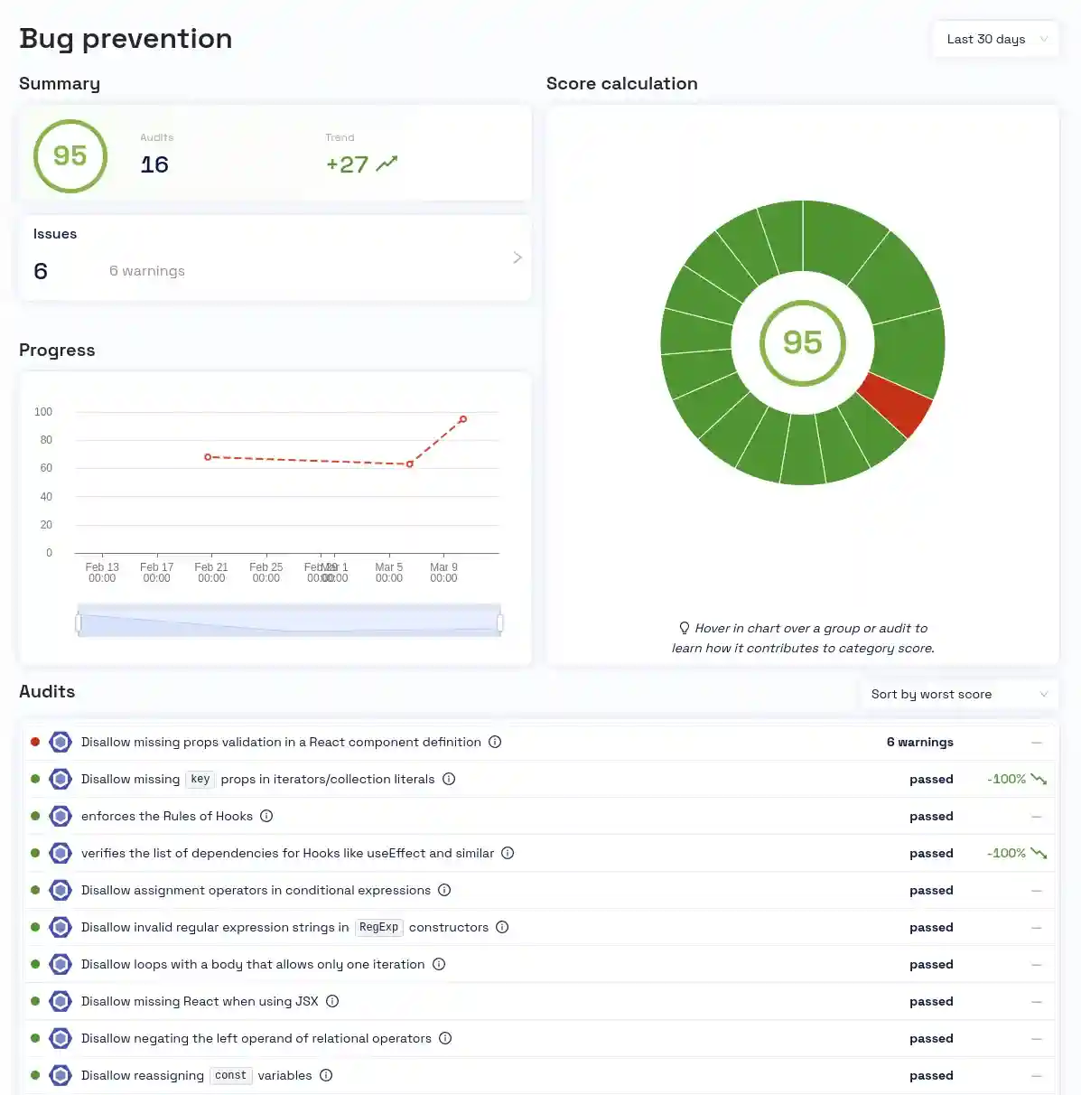Click downward trend icon in key props row
The image size is (1081, 1095).
(x=1039, y=779)
